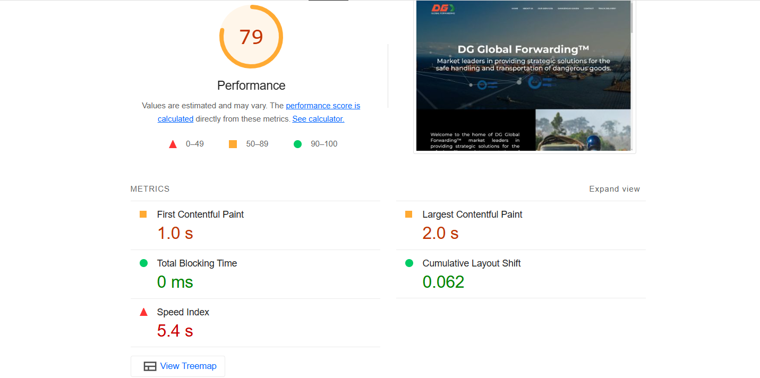
Task: Click the 79 performance score gauge
Action: (251, 36)
